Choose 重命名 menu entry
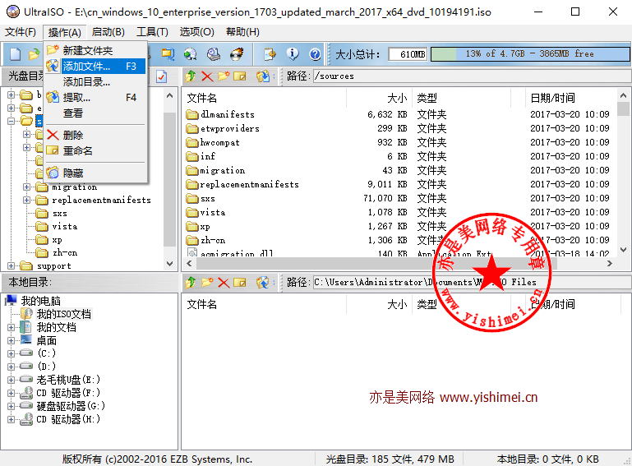The image size is (632, 466). click(x=95, y=150)
